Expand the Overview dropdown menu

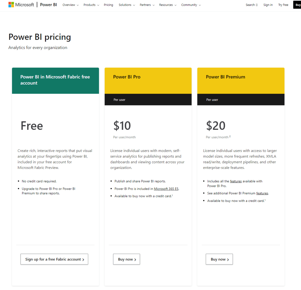click(71, 5)
